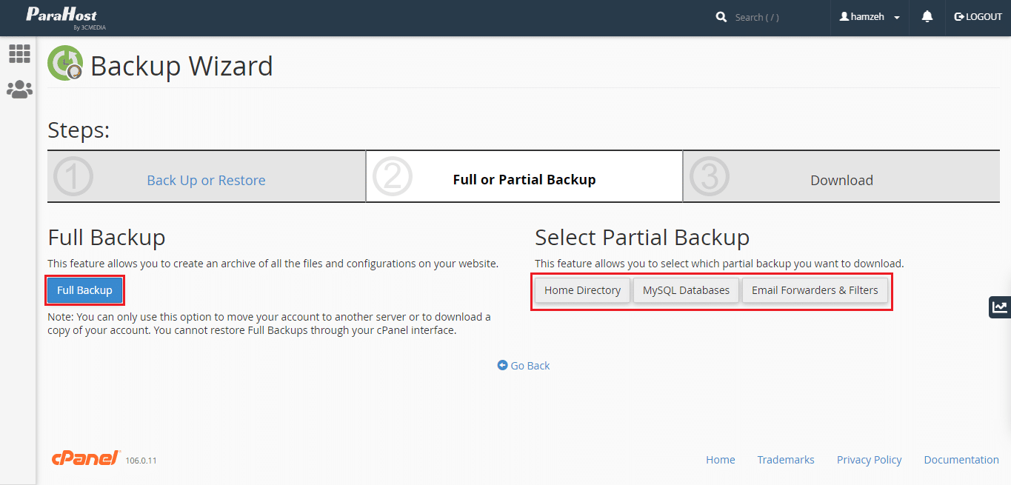
Task: Select Email Forwarders & Filters backup
Action: pyautogui.click(x=815, y=290)
